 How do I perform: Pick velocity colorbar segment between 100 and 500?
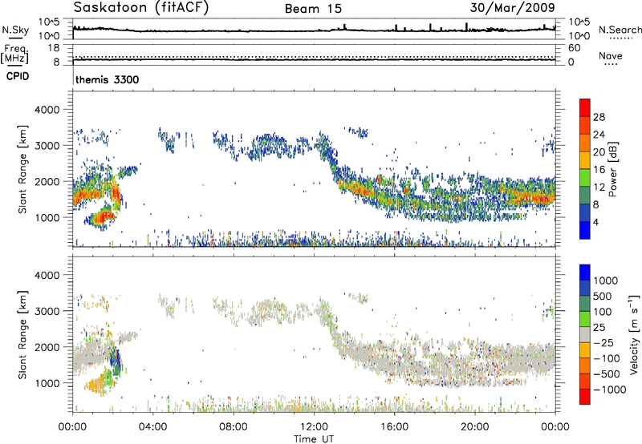[x=585, y=304]
